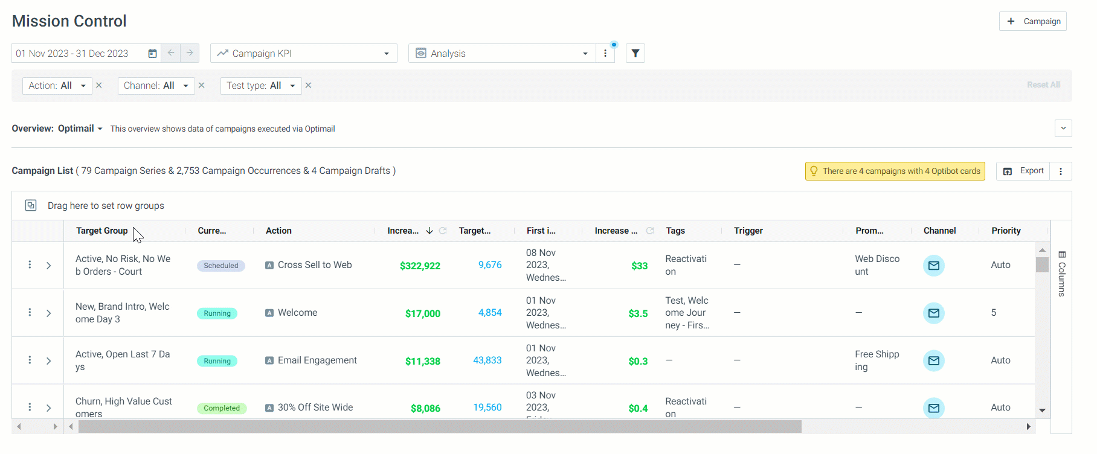Add a new Campaign

1033,21
